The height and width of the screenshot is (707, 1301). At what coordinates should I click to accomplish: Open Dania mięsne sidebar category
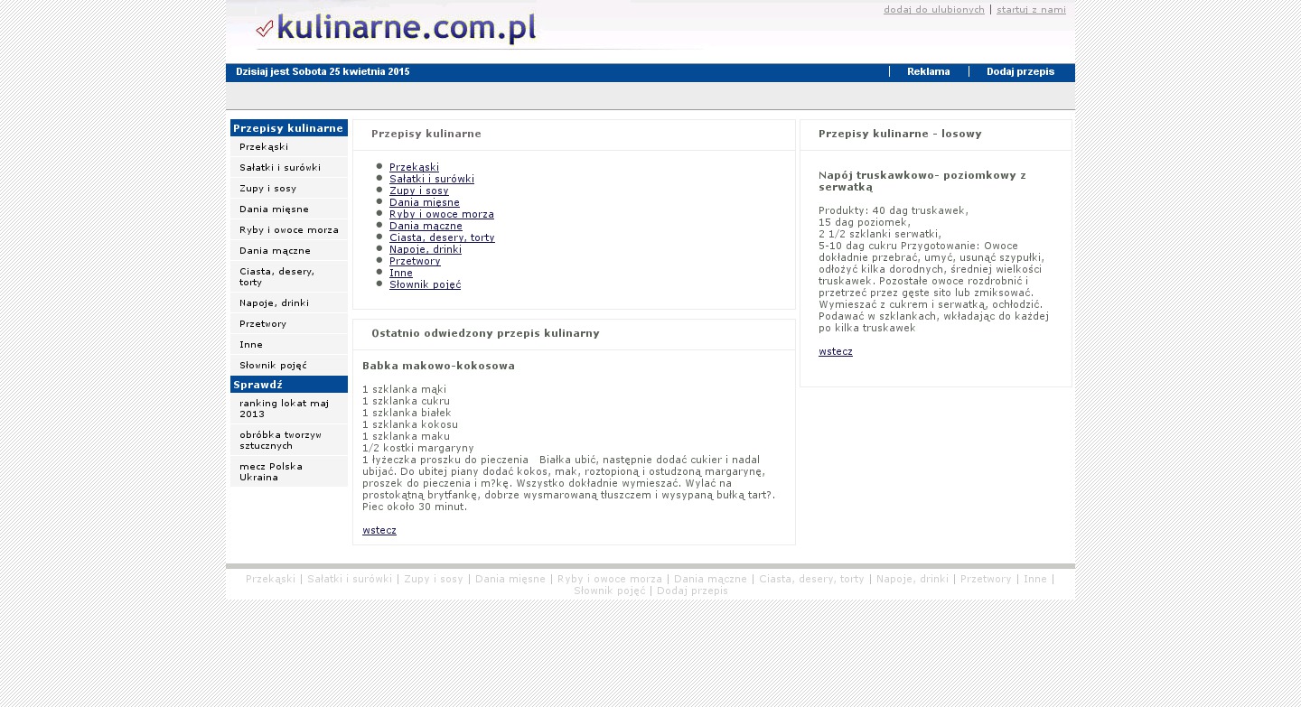click(x=274, y=209)
